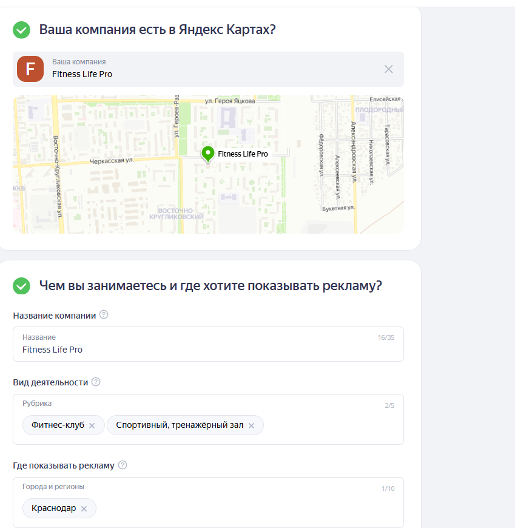Click the 2/5 rubric counter
The image size is (515, 528).
coord(389,405)
